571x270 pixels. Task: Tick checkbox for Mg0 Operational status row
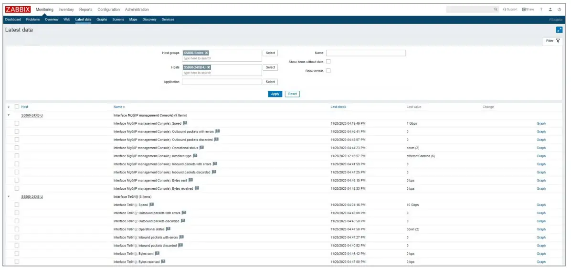(x=17, y=148)
